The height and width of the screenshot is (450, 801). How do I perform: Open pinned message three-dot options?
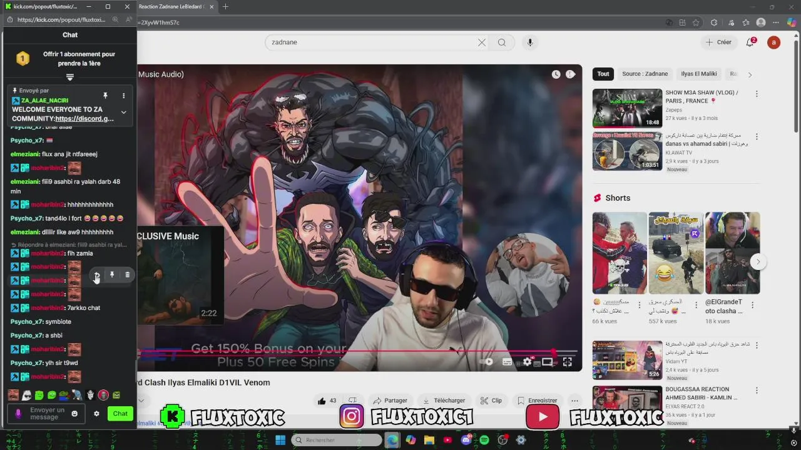click(x=123, y=96)
